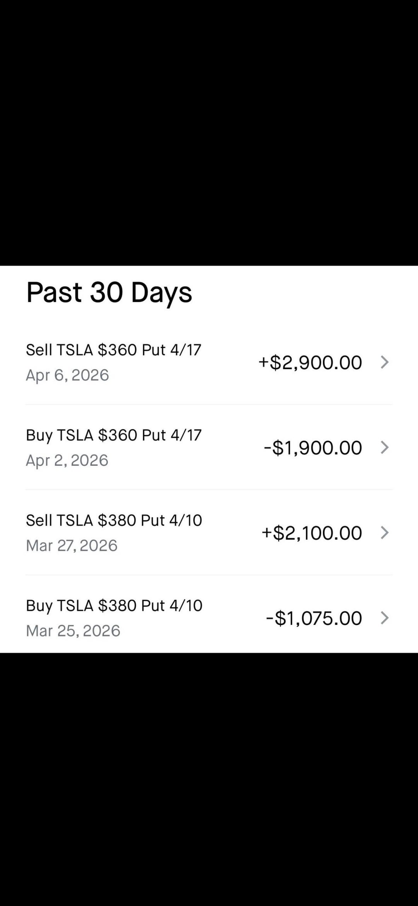The image size is (418, 906).
Task: Tap the Past 30 Days heading
Action: point(109,292)
